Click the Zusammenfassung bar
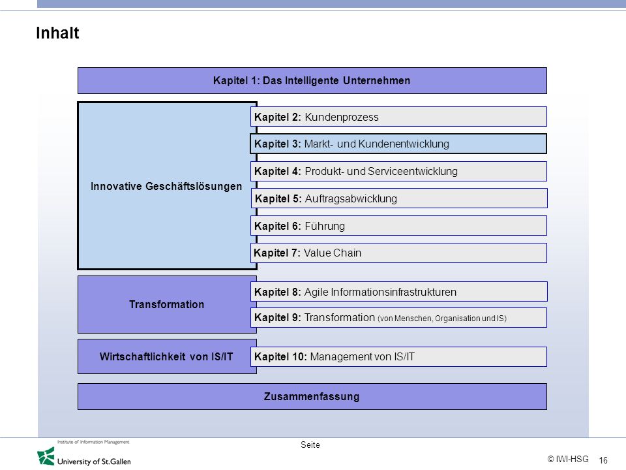 coord(312,396)
